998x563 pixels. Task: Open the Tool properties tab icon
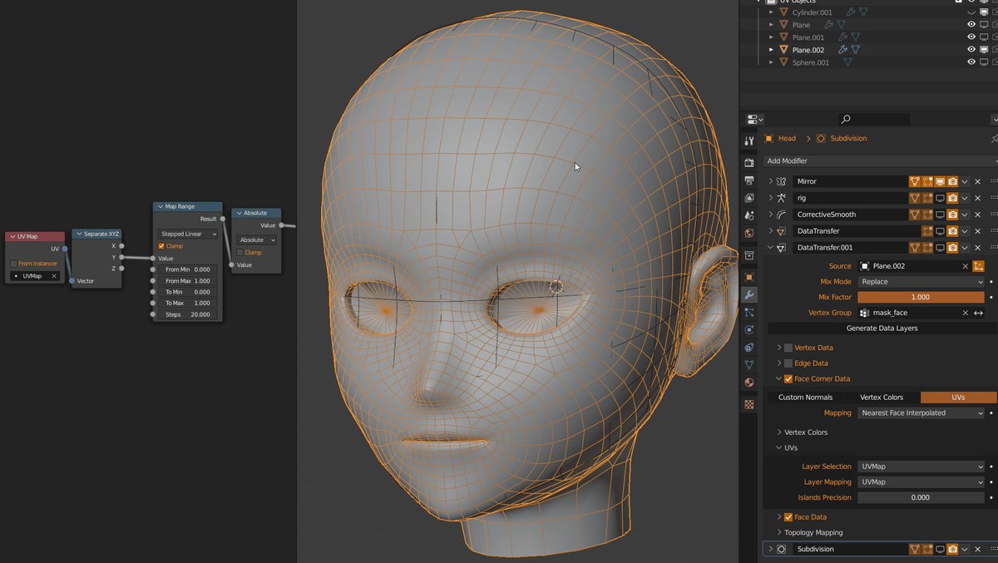point(749,141)
